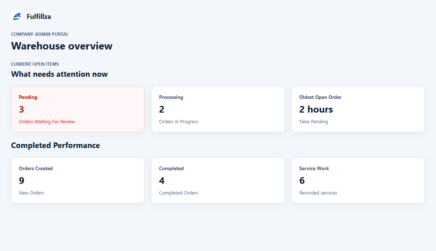Click the Completed Orders caption
436x251 pixels.
[178, 193]
